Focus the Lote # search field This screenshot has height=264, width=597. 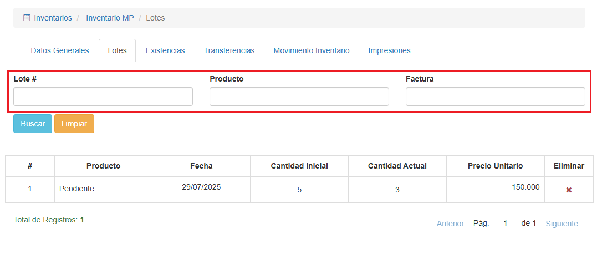(103, 97)
